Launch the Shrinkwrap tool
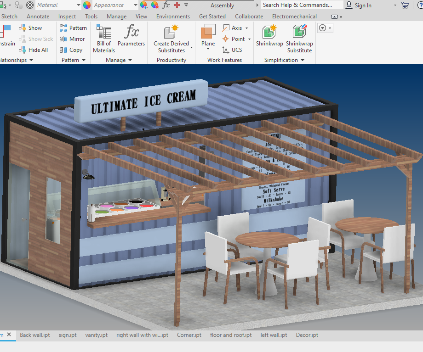The image size is (423, 352). [x=269, y=35]
